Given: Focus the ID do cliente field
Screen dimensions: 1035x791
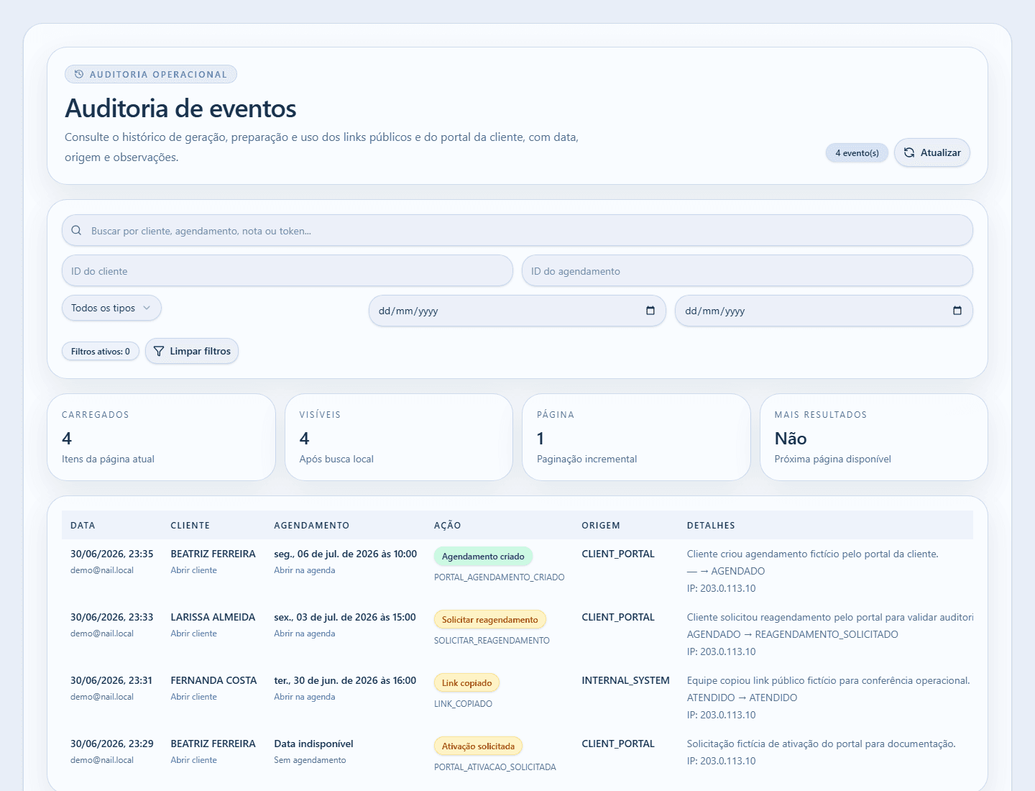Looking at the screenshot, I should point(287,271).
